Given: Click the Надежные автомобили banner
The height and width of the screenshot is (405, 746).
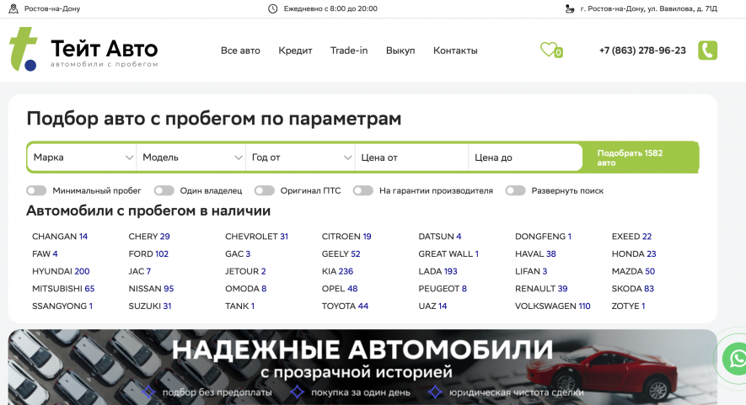Looking at the screenshot, I should [362, 367].
